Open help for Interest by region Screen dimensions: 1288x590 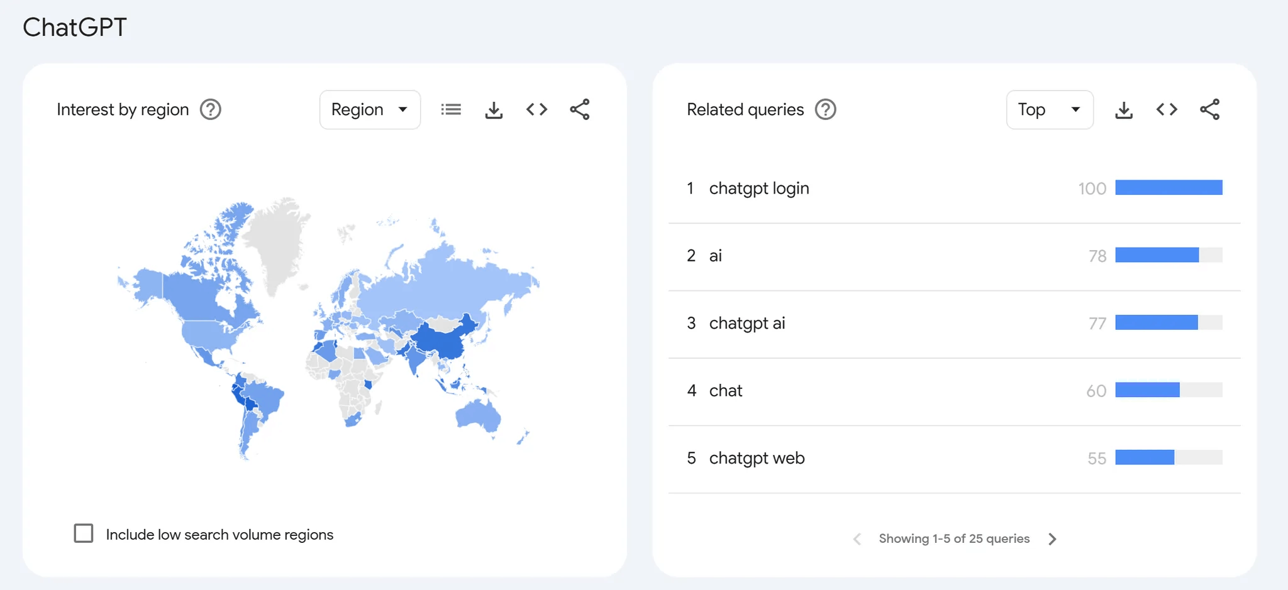[x=211, y=109]
